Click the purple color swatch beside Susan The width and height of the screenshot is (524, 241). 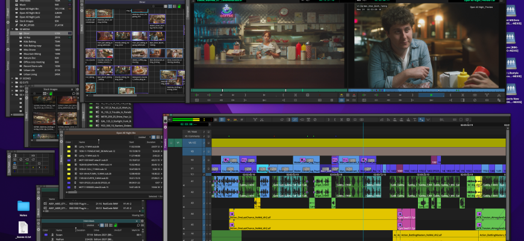46,235
